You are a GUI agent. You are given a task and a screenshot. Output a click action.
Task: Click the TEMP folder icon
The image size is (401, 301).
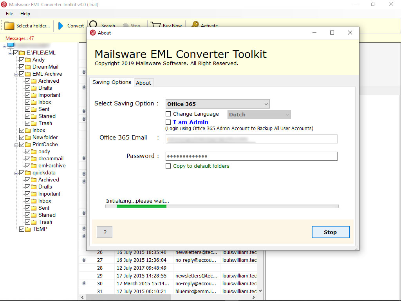(28, 229)
